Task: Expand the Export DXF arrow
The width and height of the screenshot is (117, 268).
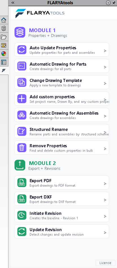Action: pos(105,200)
